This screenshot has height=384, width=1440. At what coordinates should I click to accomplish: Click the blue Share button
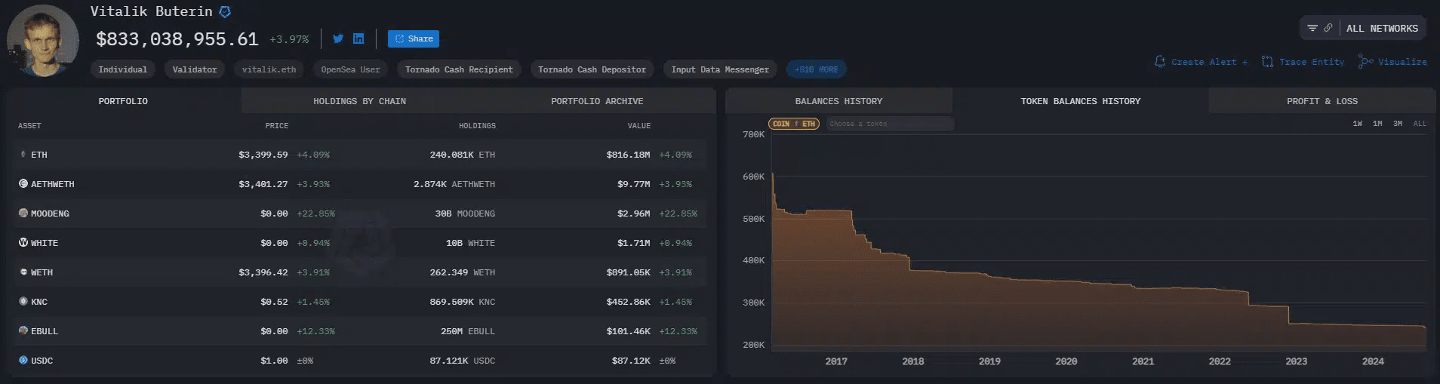point(414,38)
